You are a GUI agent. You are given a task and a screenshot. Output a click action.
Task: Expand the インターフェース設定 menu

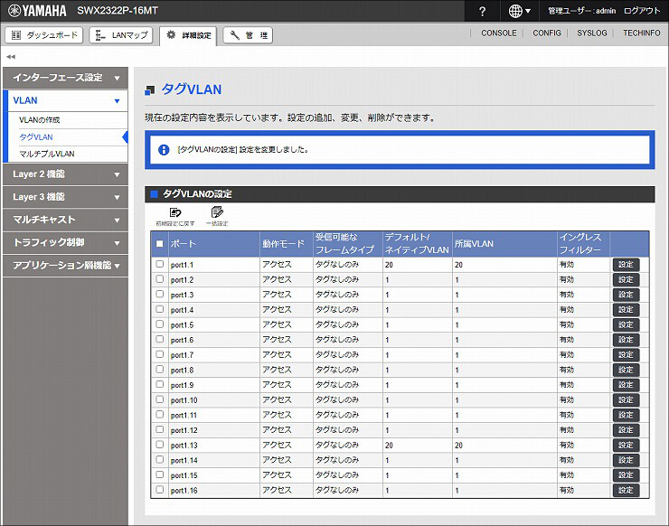click(65, 78)
